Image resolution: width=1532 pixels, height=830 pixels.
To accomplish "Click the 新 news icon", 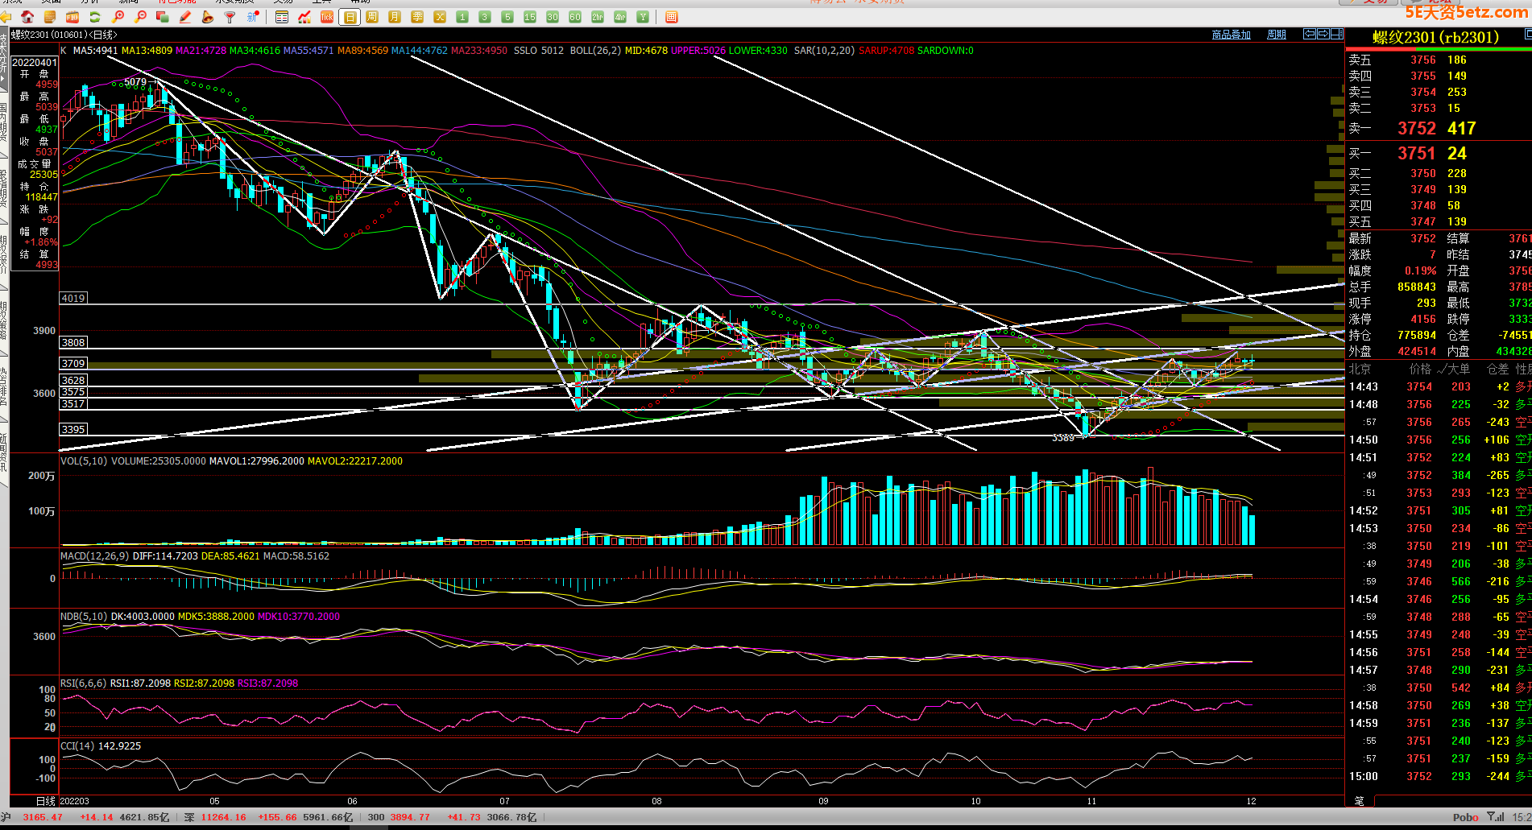I will [x=253, y=17].
